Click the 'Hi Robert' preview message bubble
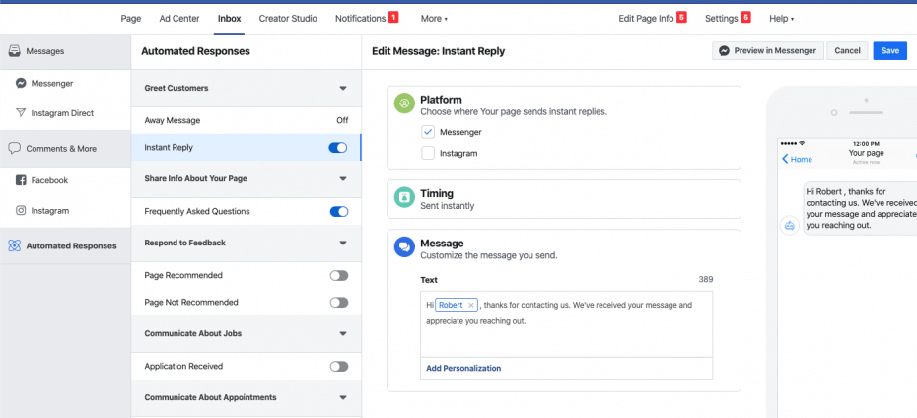The image size is (917, 418). coord(860,208)
